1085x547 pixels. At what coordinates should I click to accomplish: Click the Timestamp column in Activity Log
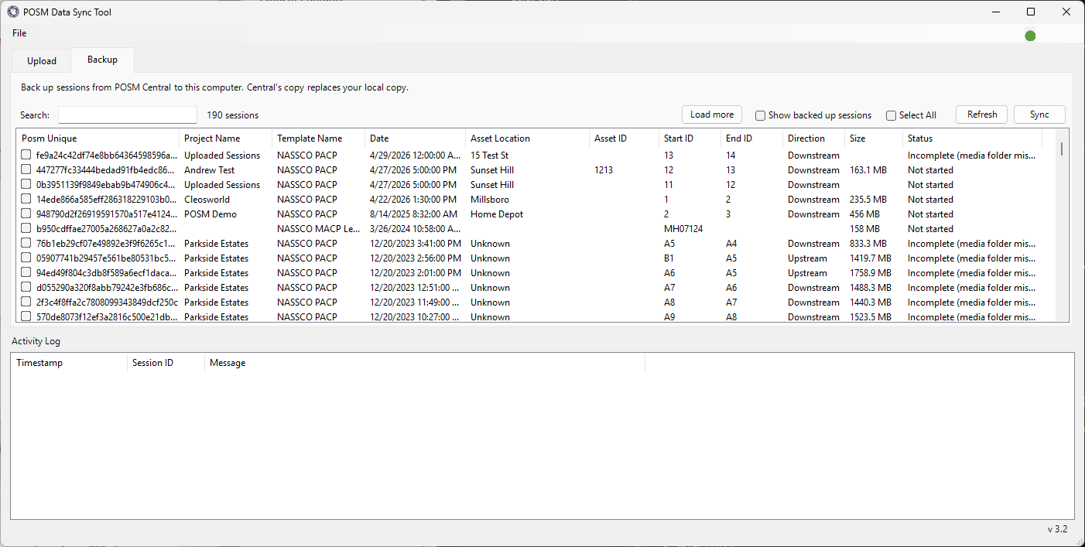pyautogui.click(x=70, y=363)
